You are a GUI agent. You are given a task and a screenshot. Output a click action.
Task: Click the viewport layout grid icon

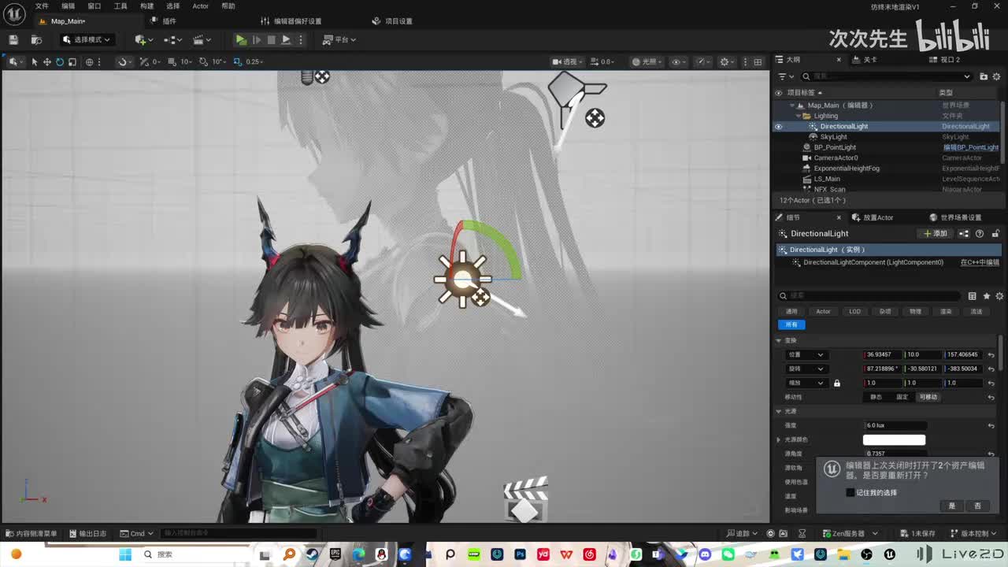point(758,61)
